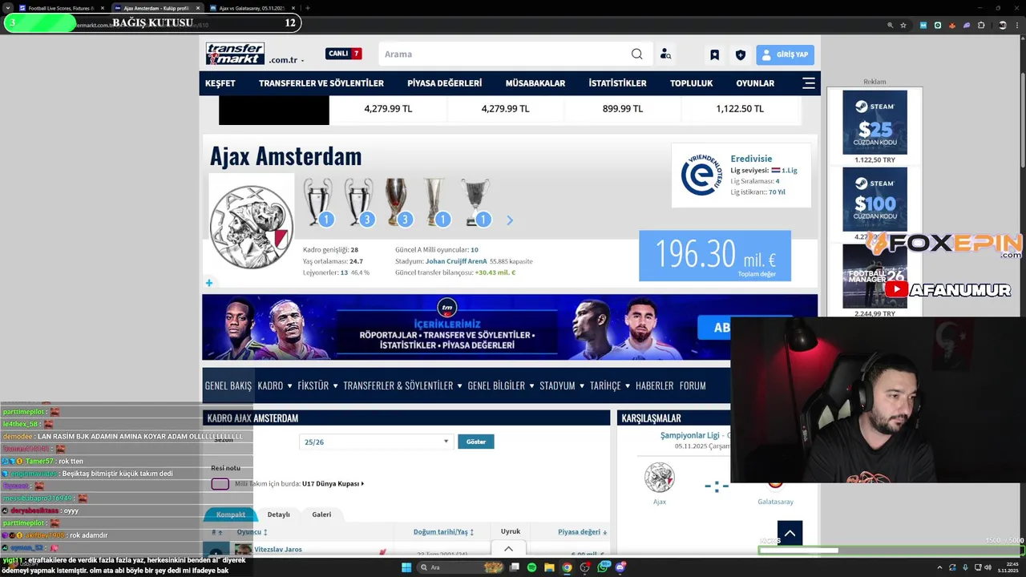Open File Explorer from the taskbar
Screen dimensions: 1026x577
point(549,567)
